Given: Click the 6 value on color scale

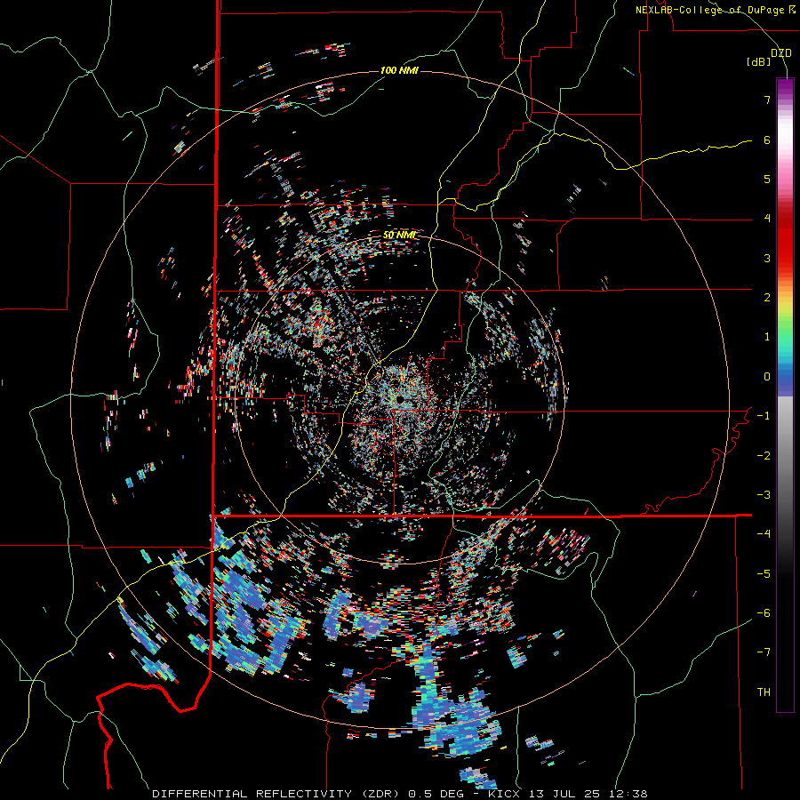Looking at the screenshot, I should pyautogui.click(x=767, y=140).
